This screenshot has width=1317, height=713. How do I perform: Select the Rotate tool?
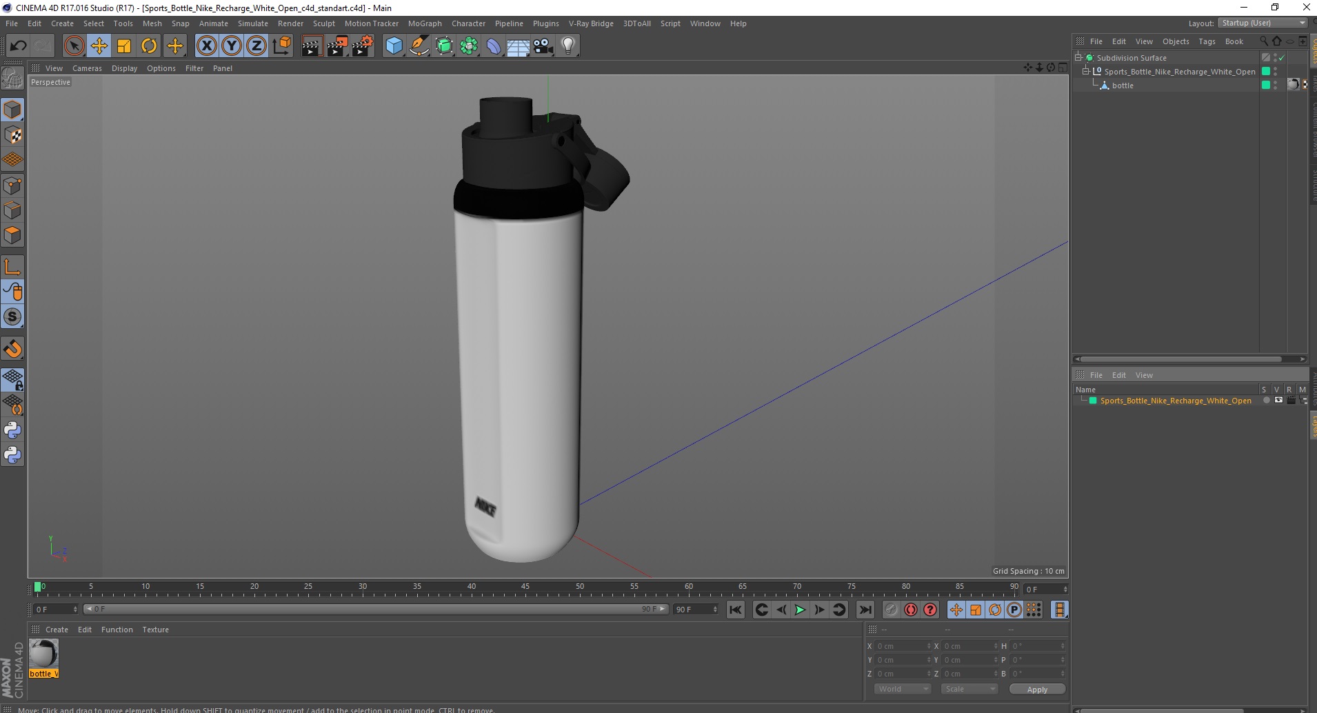click(x=149, y=46)
